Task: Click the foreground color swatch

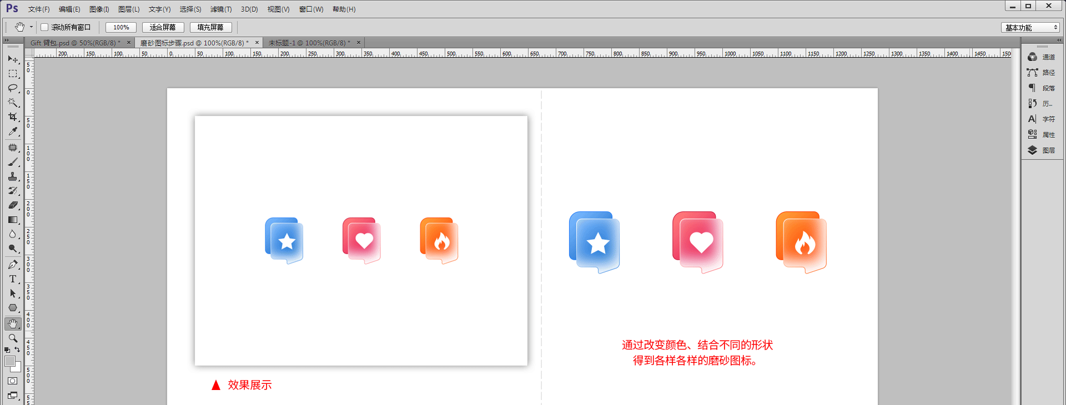Action: (x=9, y=361)
